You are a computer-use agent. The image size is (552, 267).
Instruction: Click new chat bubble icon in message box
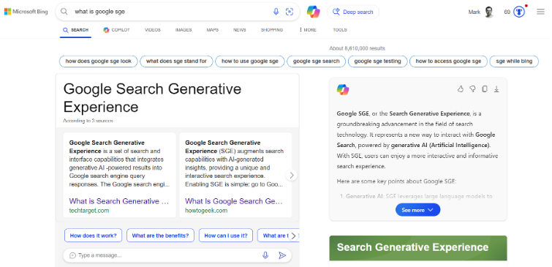pos(72,255)
